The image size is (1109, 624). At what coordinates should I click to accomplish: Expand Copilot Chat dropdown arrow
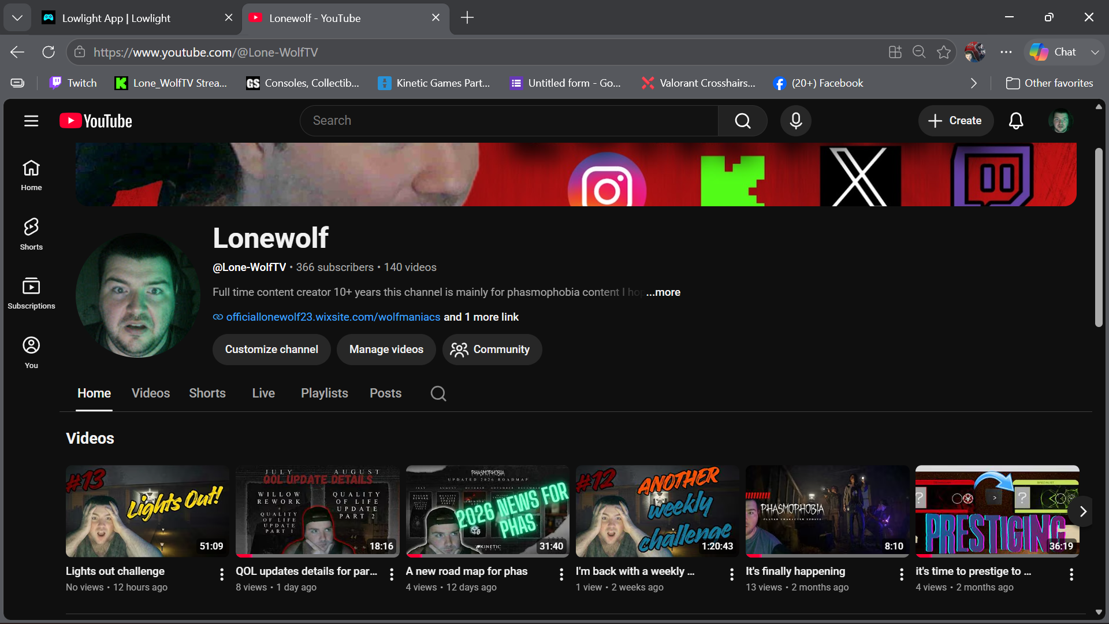[1095, 52]
